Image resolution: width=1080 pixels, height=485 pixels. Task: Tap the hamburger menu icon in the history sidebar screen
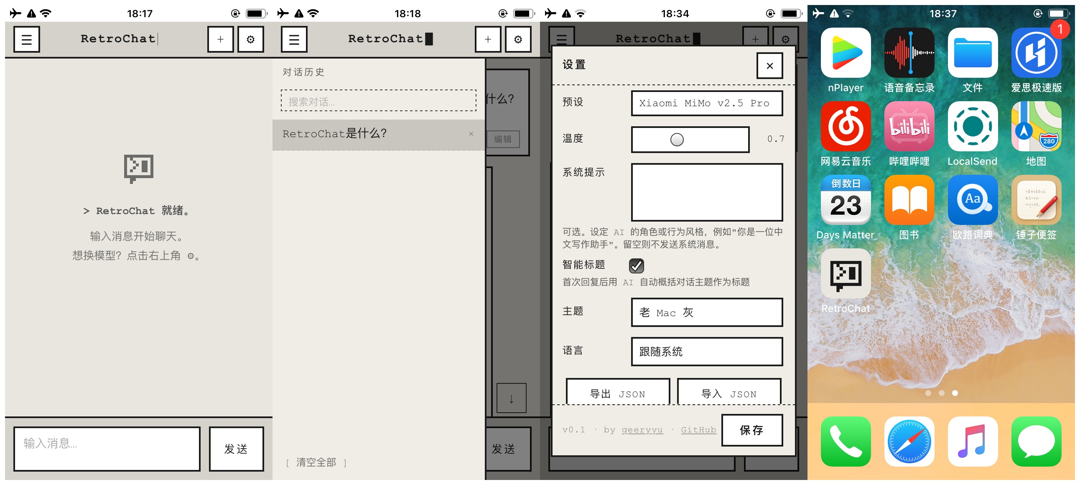(x=294, y=39)
